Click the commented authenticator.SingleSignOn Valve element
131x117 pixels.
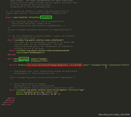(43, 77)
